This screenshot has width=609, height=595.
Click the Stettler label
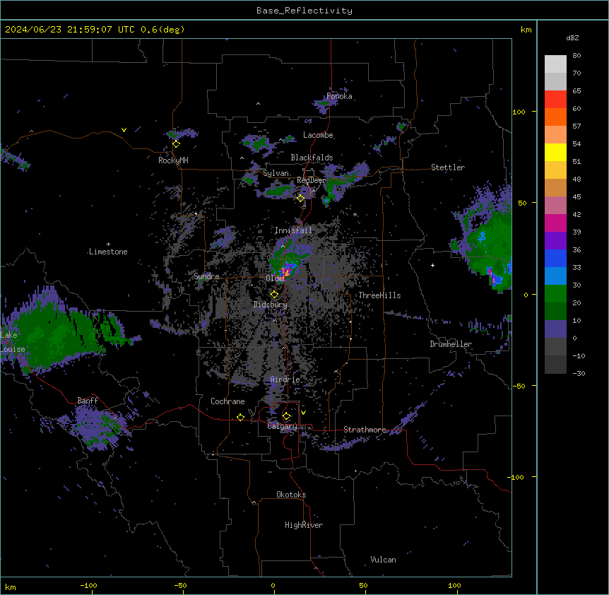tap(448, 167)
